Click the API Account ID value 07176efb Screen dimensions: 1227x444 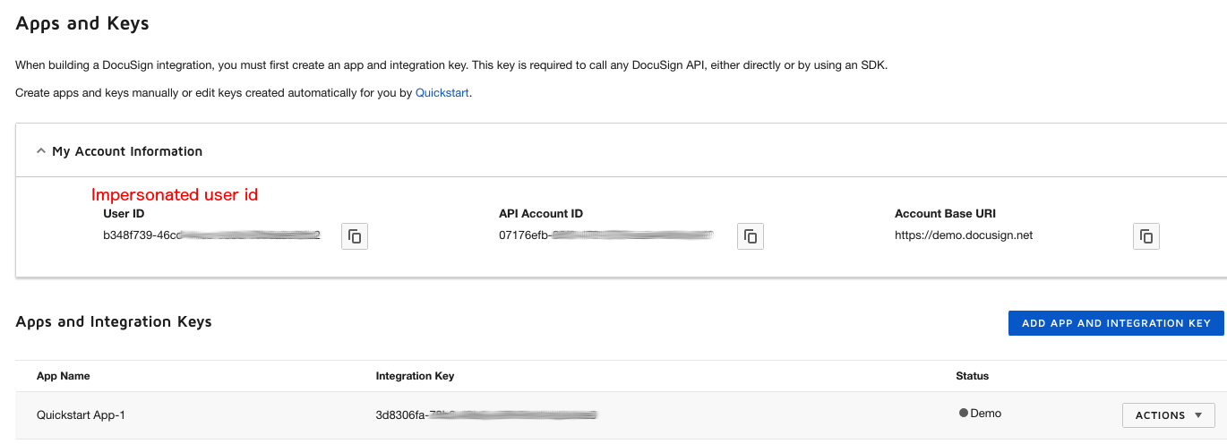(x=606, y=235)
